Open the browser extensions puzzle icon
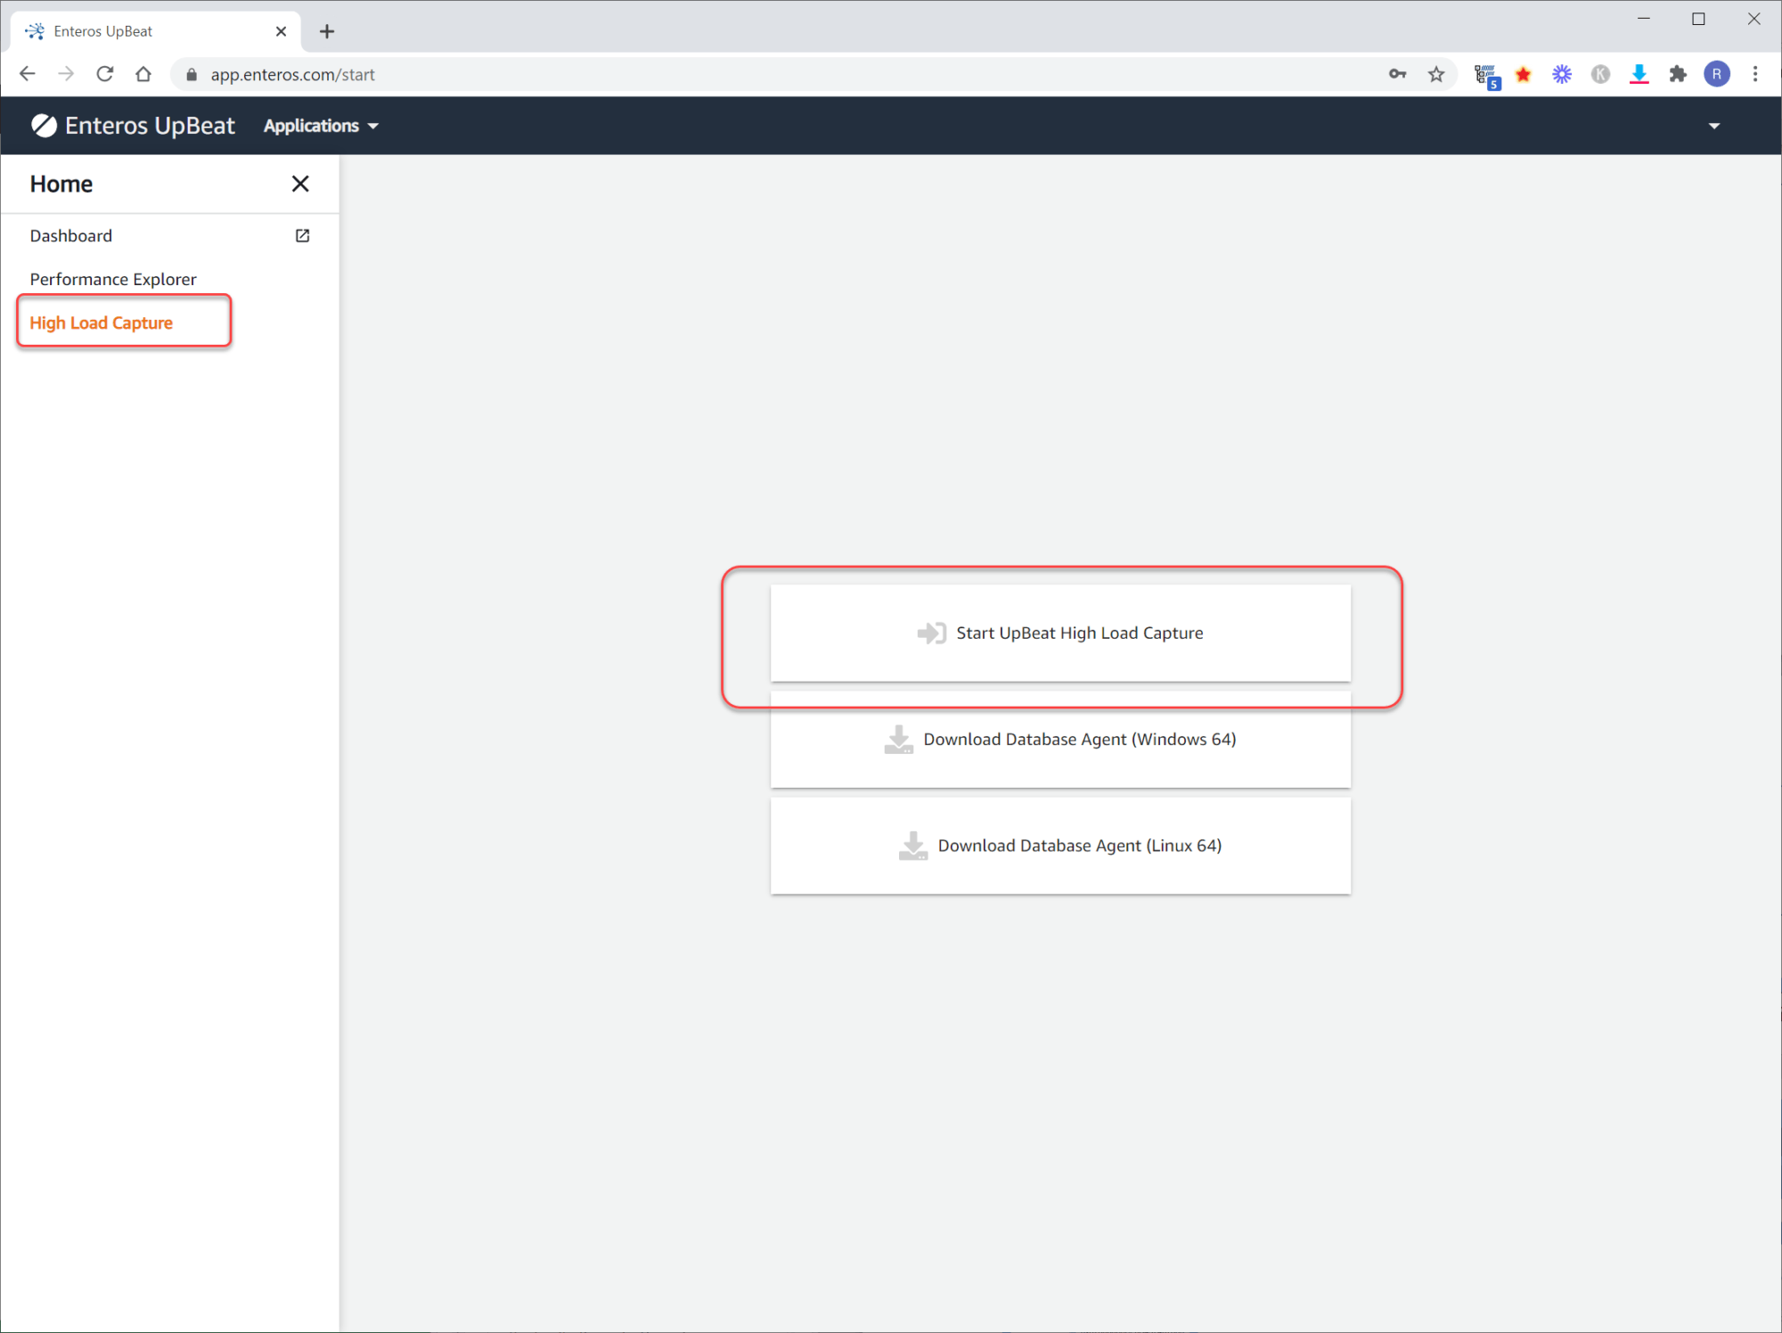Viewport: 1782px width, 1333px height. (x=1678, y=74)
